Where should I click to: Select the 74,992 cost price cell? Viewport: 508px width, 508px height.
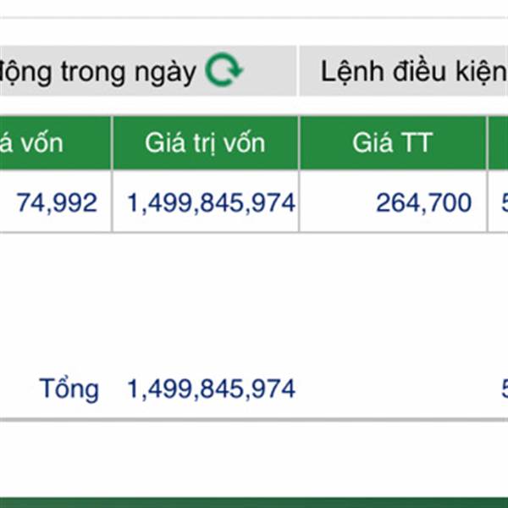coord(57,202)
